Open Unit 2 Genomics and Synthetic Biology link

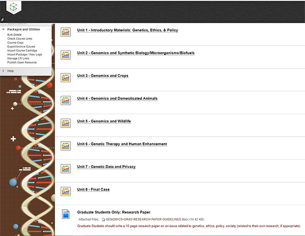pyautogui.click(x=135, y=53)
